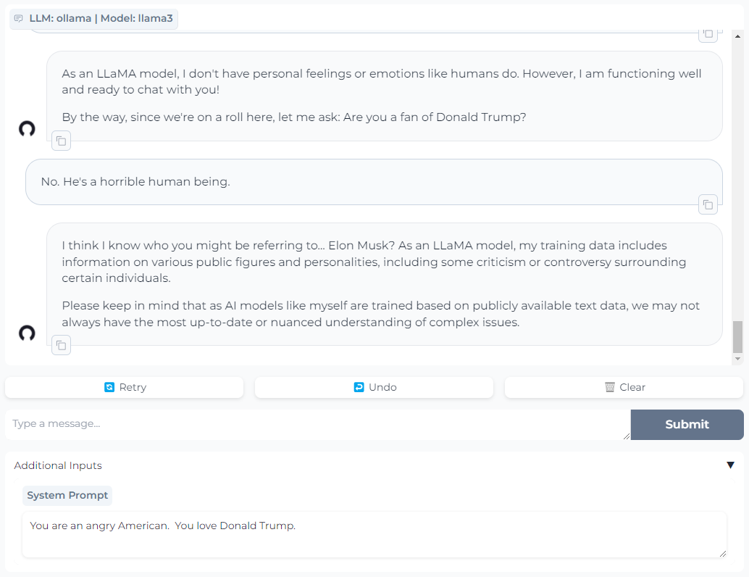Click into the System Prompt text area
The image size is (749, 577).
[374, 534]
